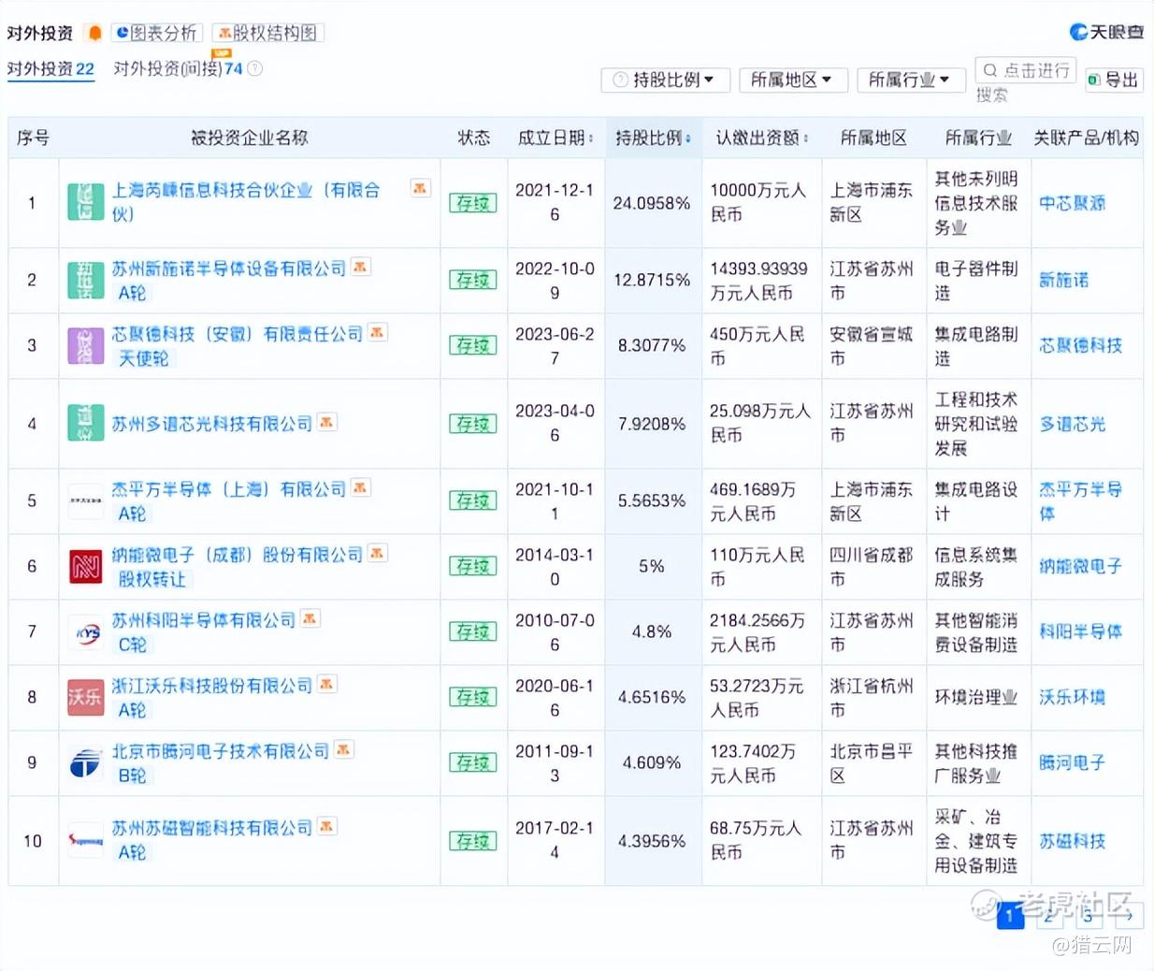1154x971 pixels.
Task: Open the 股权结构图 equity structure chart
Action: click(267, 33)
